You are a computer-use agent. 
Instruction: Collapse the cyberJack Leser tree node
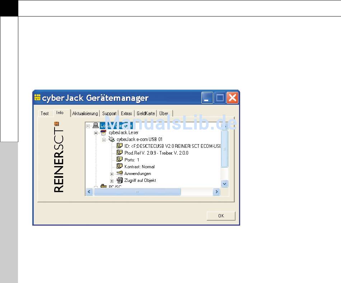tap(96, 133)
